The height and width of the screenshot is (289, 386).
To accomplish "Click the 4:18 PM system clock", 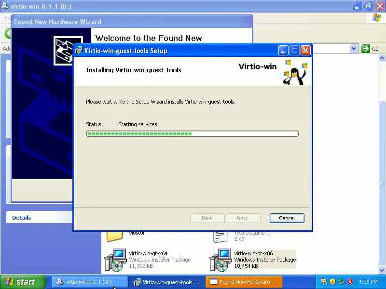I will click(x=368, y=282).
